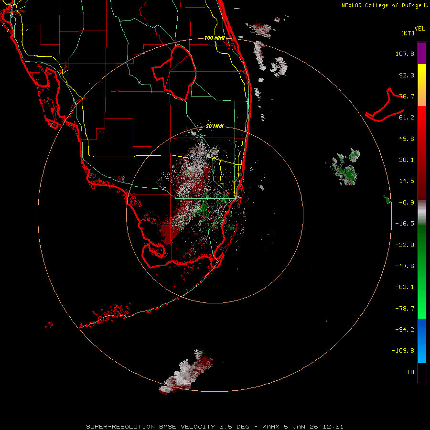Click the Super-Resolution Base Velocity caption
Viewport: 430px width, 430px height.
pyautogui.click(x=215, y=427)
